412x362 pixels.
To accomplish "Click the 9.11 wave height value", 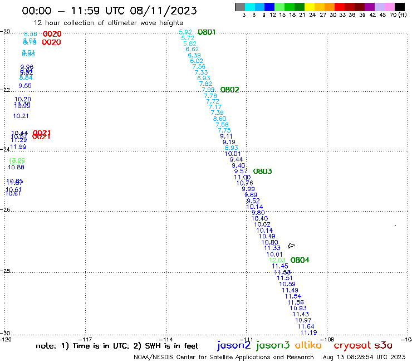I will pos(226,136).
